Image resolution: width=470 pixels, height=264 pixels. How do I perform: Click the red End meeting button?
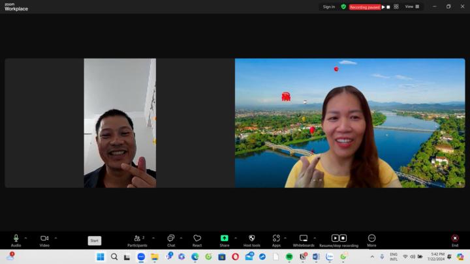coord(455,239)
